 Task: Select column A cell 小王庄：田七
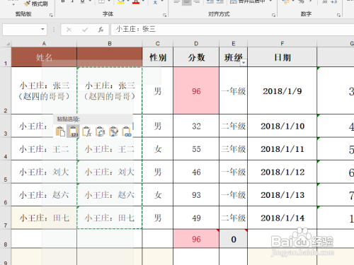pos(44,218)
